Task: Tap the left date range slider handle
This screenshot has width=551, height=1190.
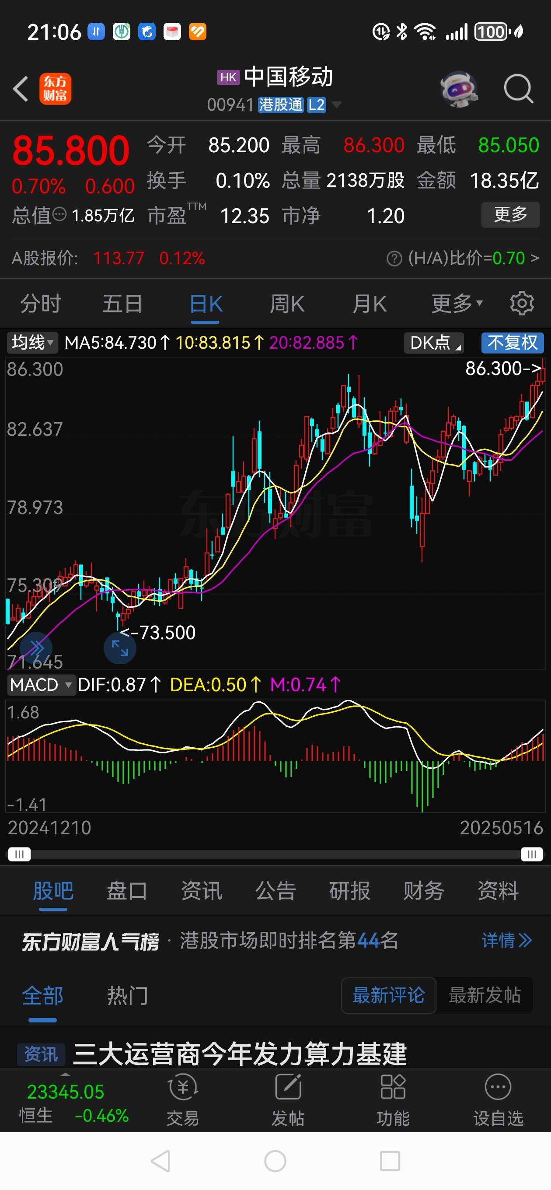Action: (x=19, y=854)
